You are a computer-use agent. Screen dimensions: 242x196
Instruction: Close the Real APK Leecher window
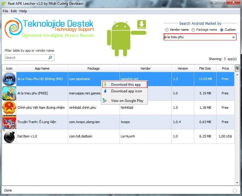click(x=234, y=2)
